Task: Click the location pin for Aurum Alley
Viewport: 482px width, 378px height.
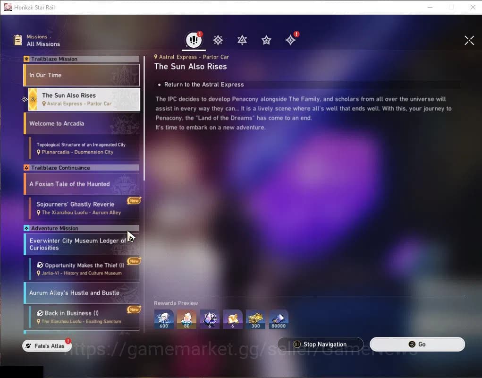Action: pos(38,213)
